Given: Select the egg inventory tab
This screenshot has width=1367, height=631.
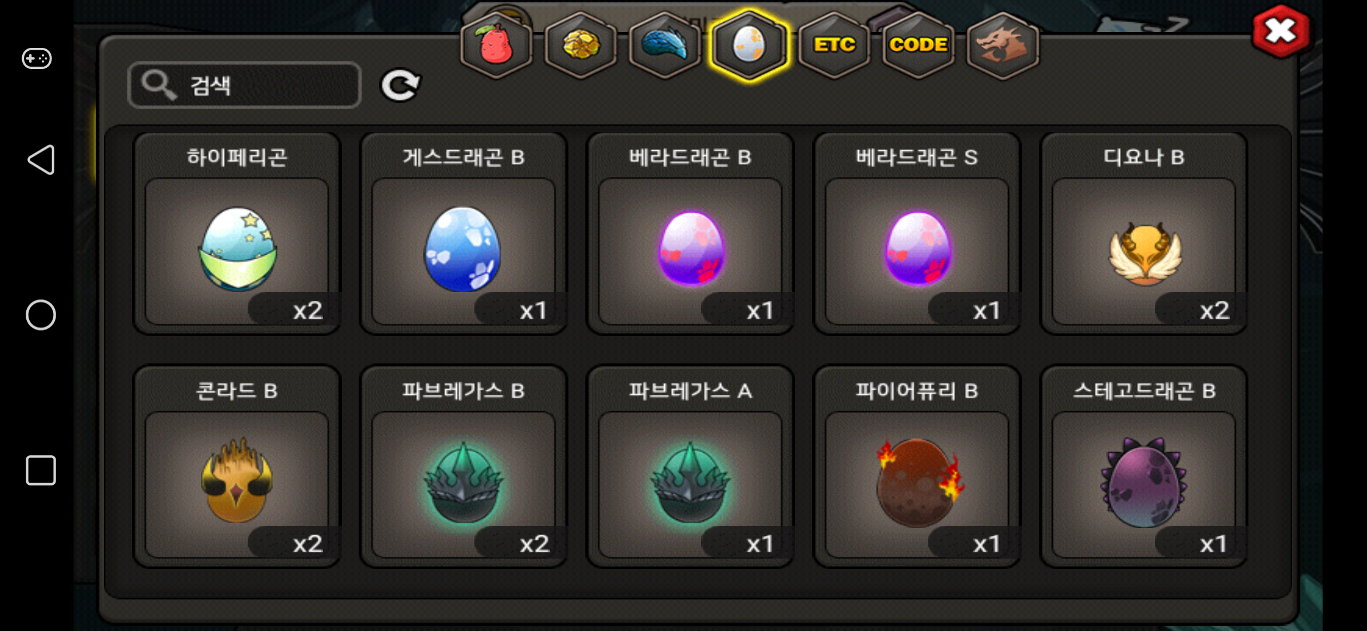Looking at the screenshot, I should coord(749,44).
